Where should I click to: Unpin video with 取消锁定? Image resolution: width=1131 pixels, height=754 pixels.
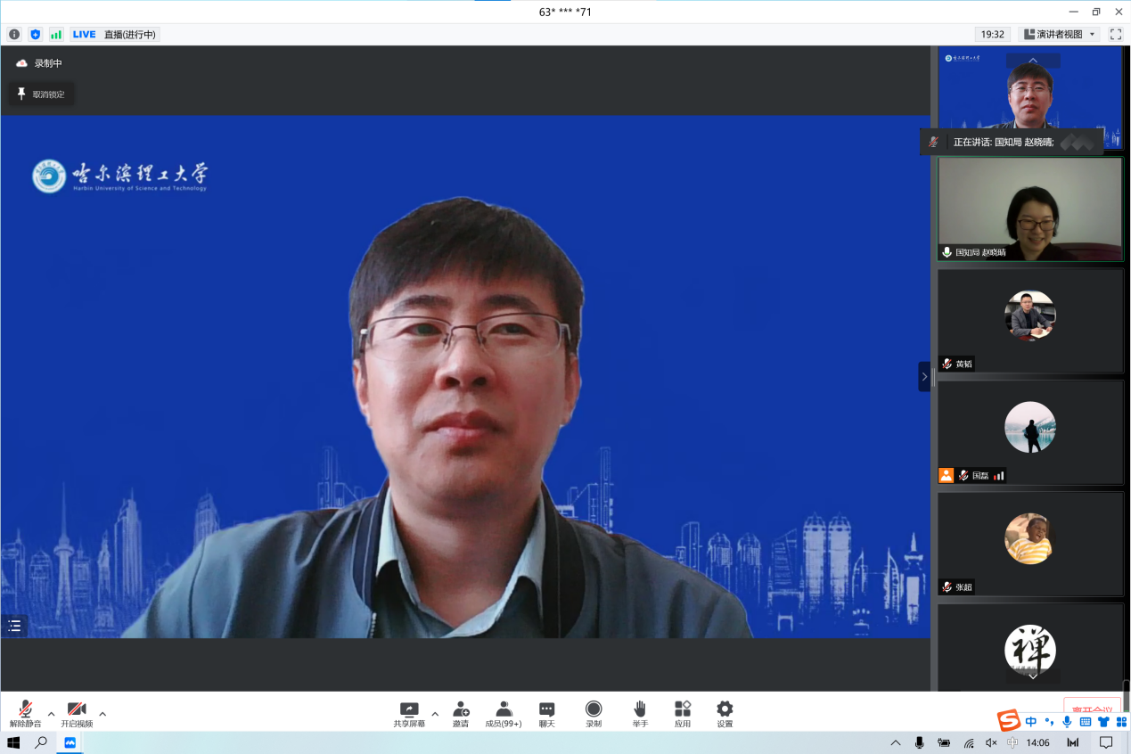click(x=41, y=94)
